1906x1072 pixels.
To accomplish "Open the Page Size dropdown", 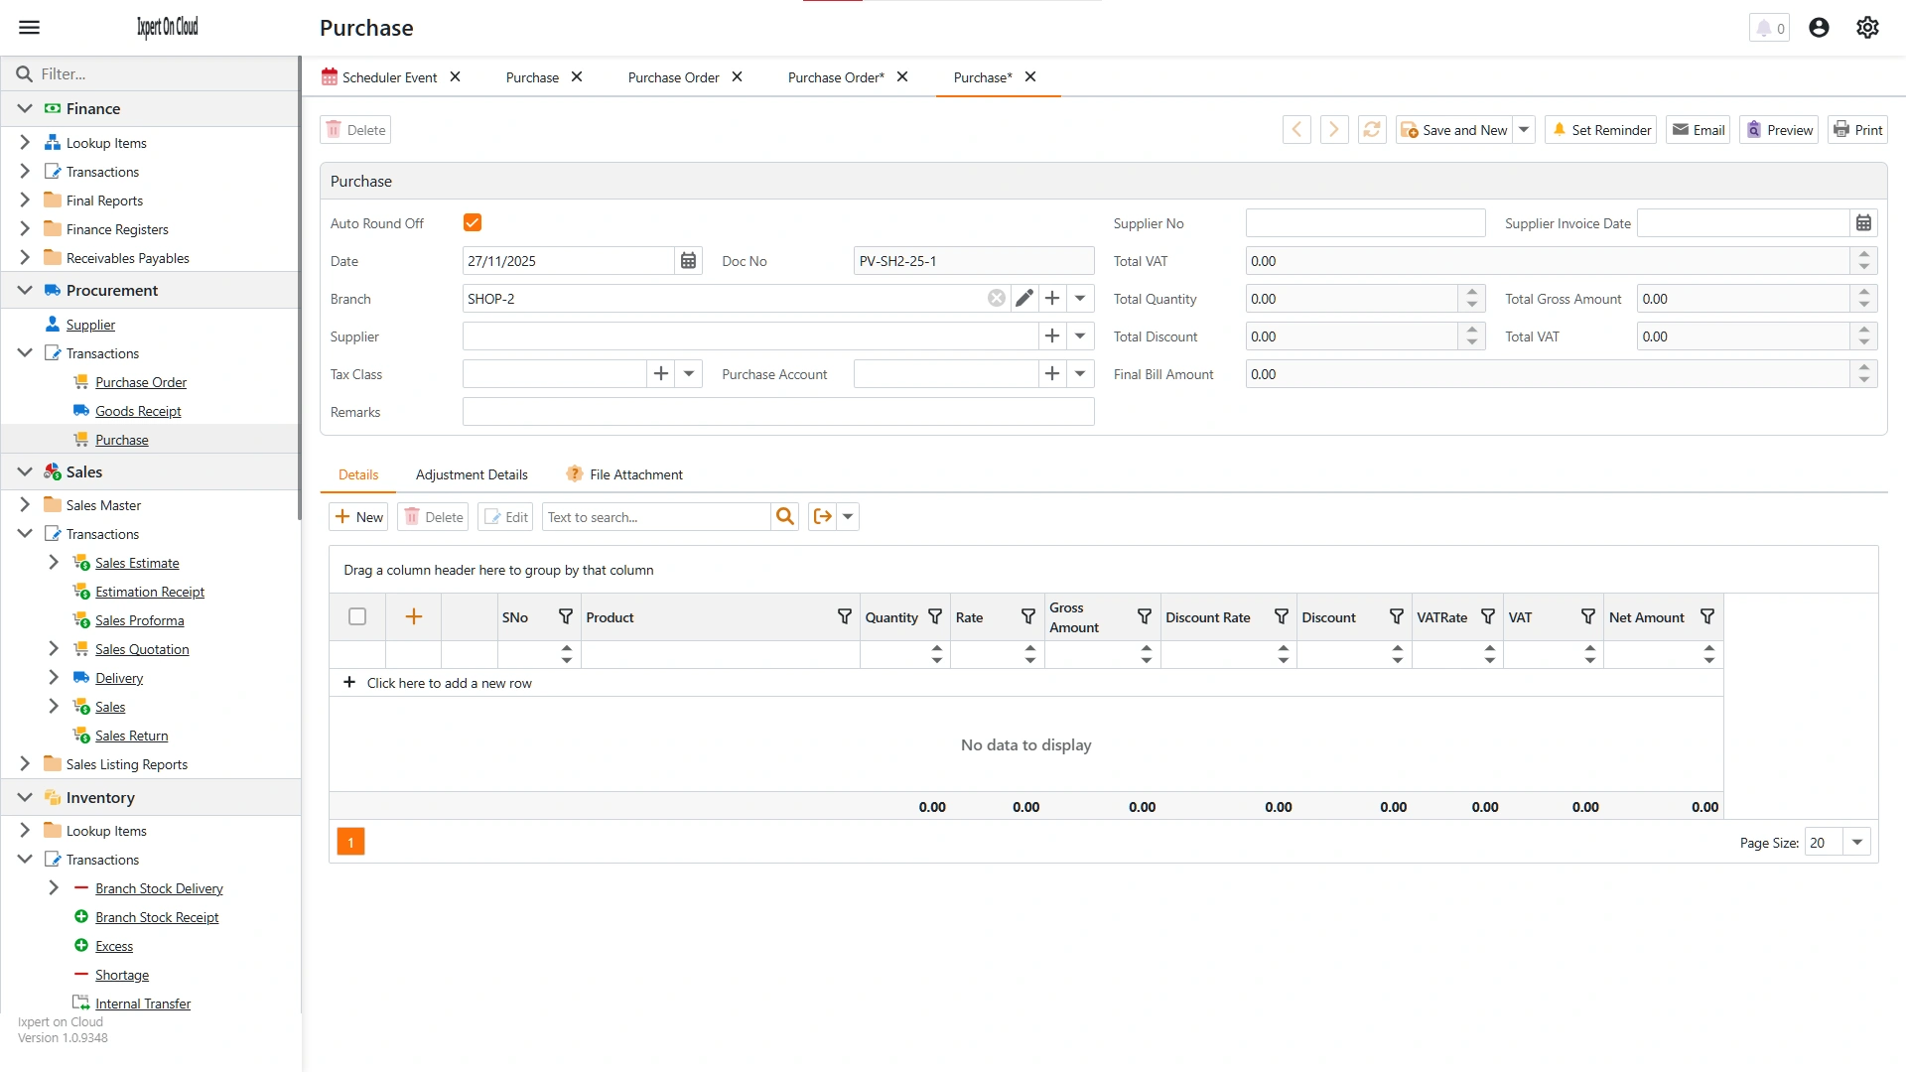I will [1855, 842].
